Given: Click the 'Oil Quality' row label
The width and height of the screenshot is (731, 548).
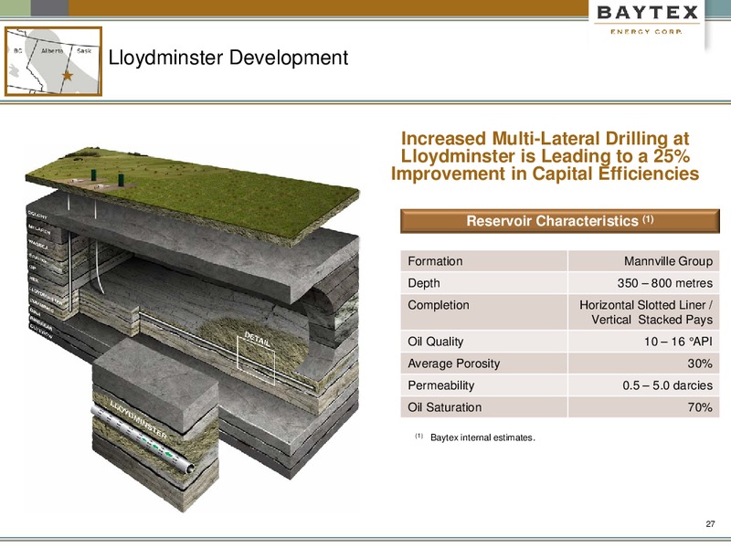Looking at the screenshot, I should [436, 342].
